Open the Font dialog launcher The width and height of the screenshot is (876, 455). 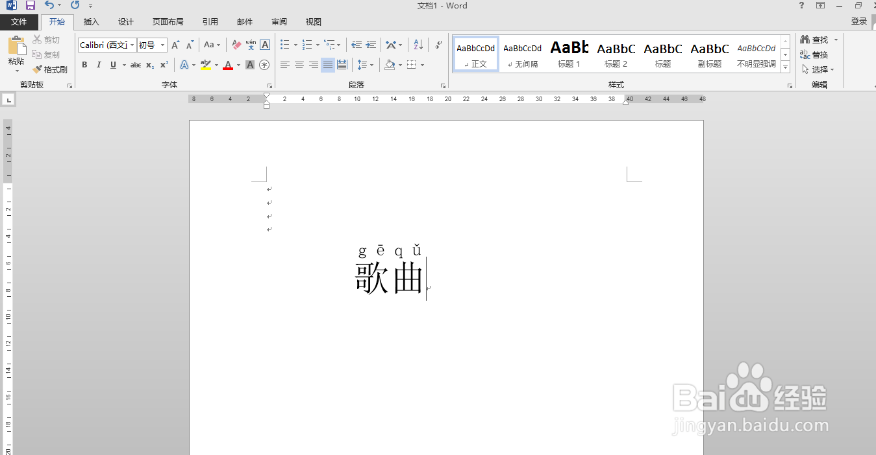(269, 86)
